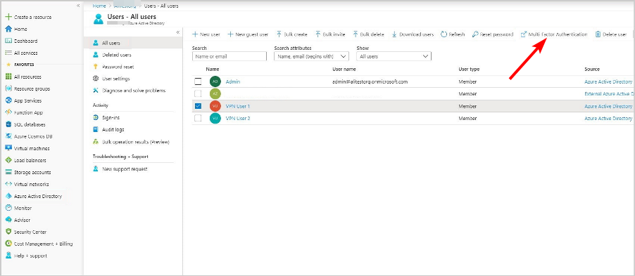635x276 pixels.
Task: Click admin@alitestorg.onmicrosoft.com user name cell
Action: point(370,81)
